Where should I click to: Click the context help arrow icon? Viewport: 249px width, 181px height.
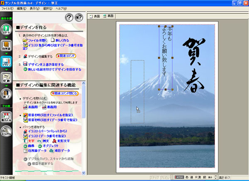78,17
